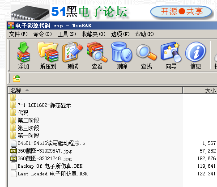This screenshot has width=217, height=187.
Task: Open the 工具(S) menu
Action: coord(67,34)
